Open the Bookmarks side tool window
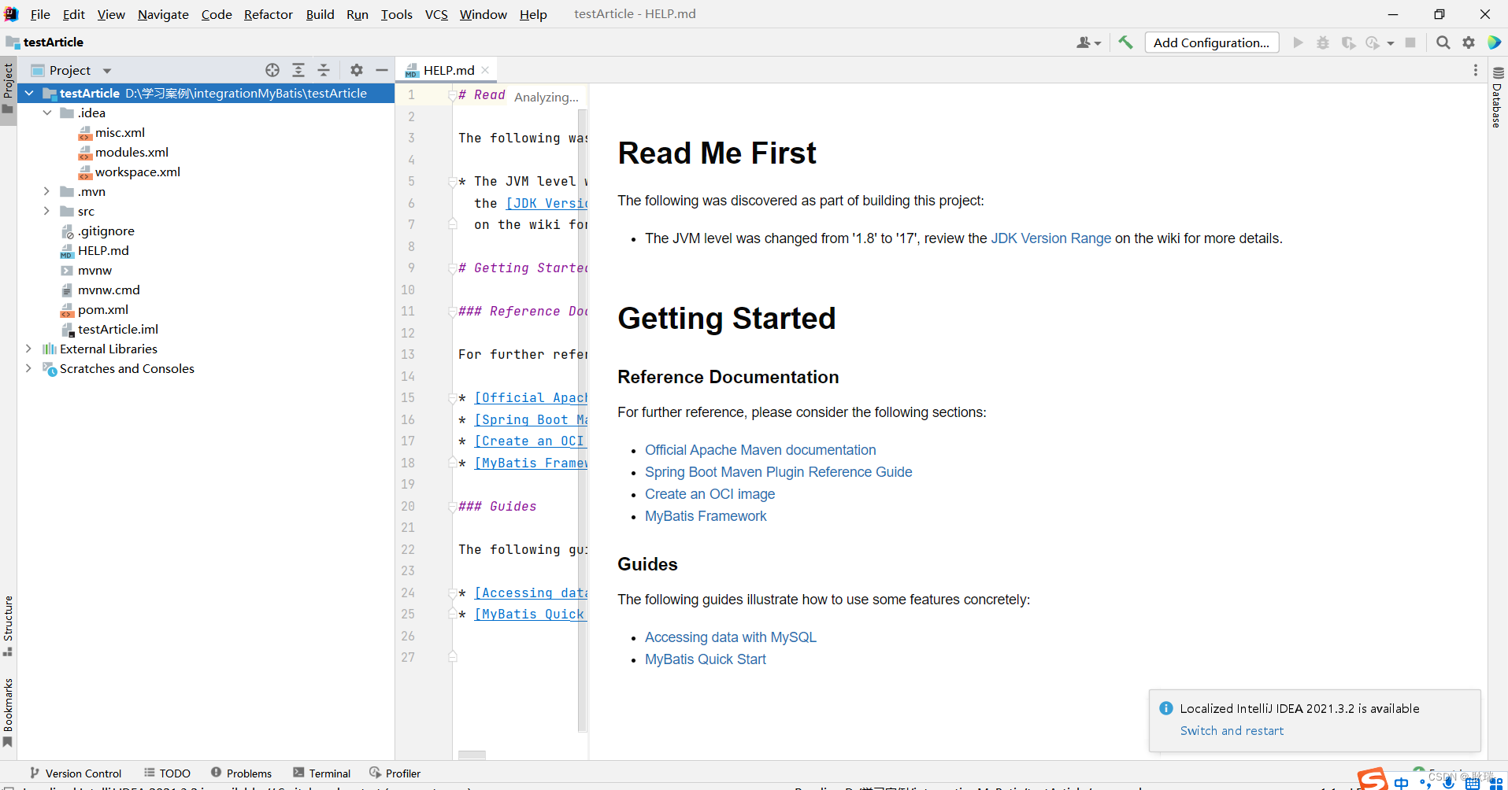 pyautogui.click(x=8, y=712)
